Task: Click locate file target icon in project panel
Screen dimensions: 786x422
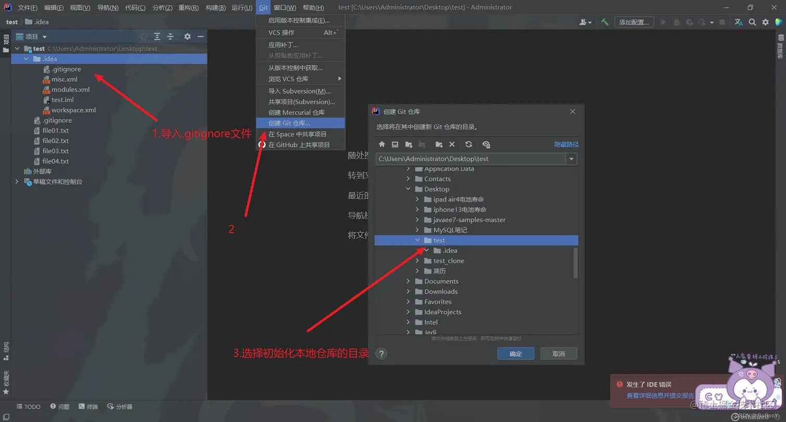Action: (x=144, y=36)
